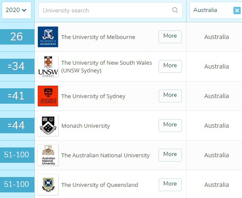Viewport: 242px width, 198px height.
Task: Open The University of Sydney link
Action: coord(93,96)
